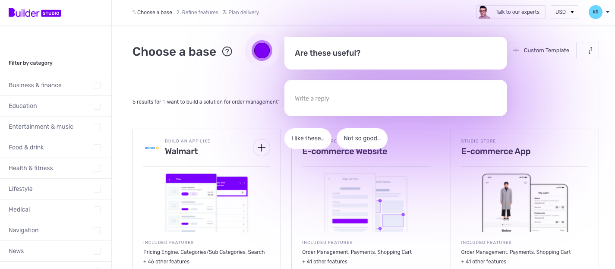Click the KB user avatar
This screenshot has height=269, width=615.
(595, 12)
